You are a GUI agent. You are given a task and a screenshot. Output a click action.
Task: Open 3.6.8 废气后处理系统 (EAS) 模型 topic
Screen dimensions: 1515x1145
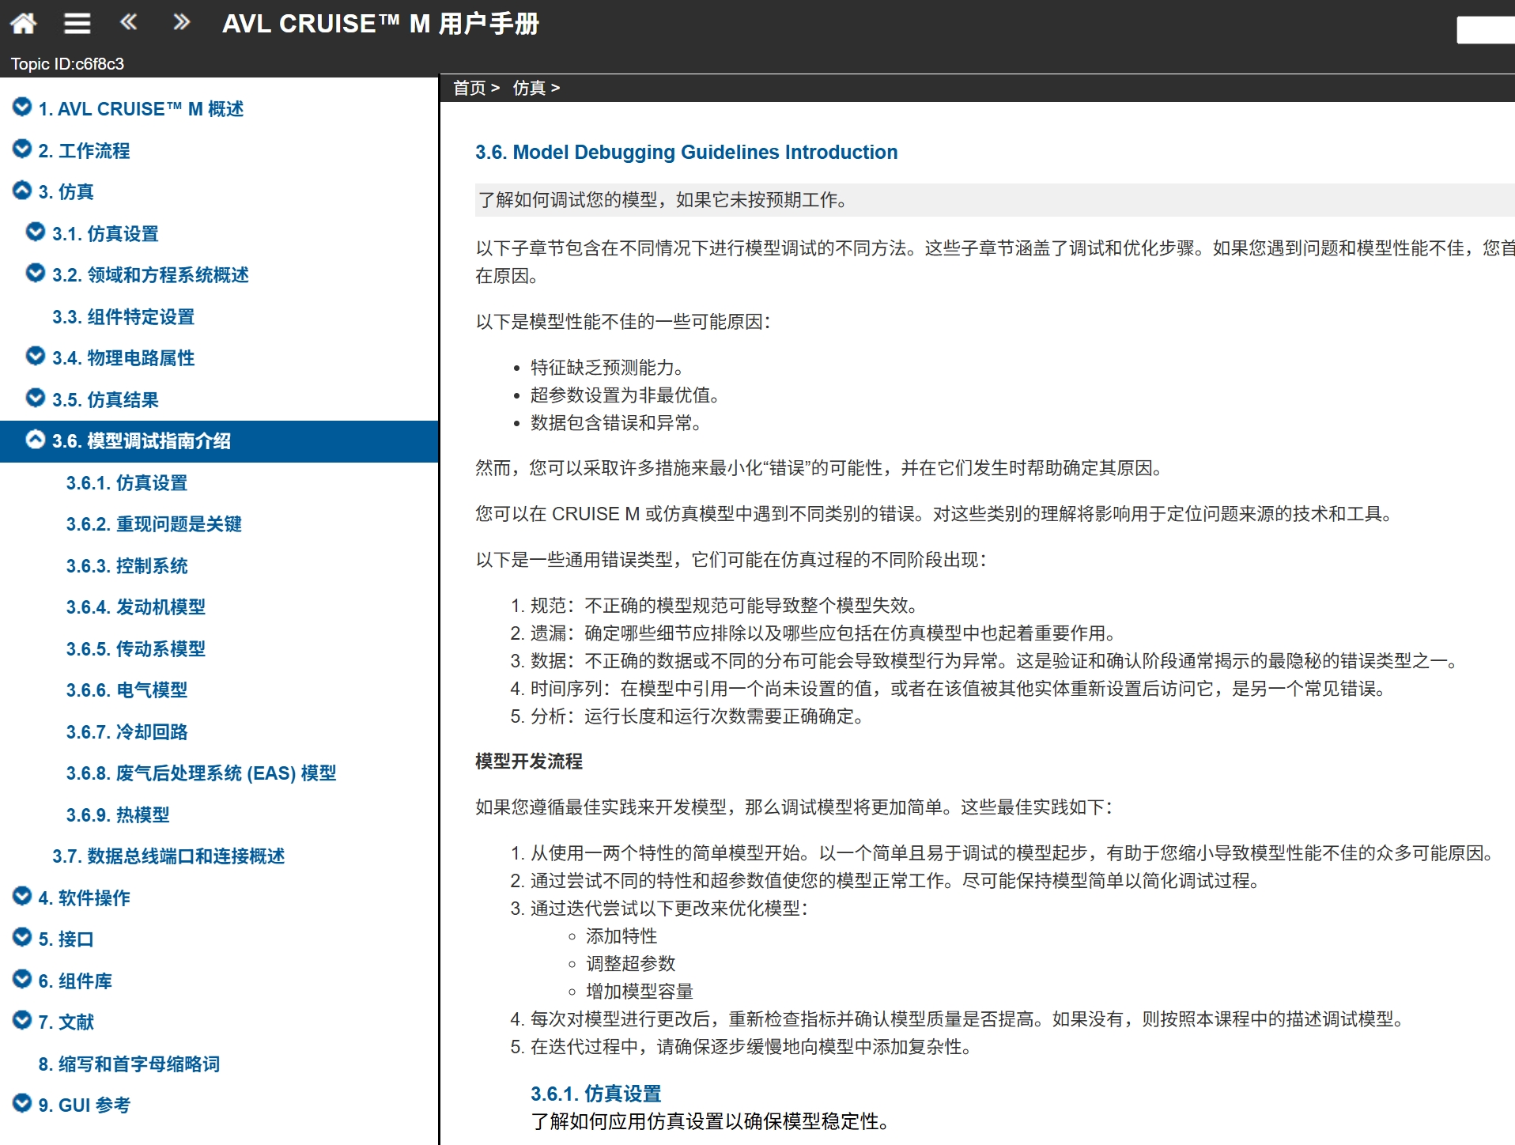(202, 773)
